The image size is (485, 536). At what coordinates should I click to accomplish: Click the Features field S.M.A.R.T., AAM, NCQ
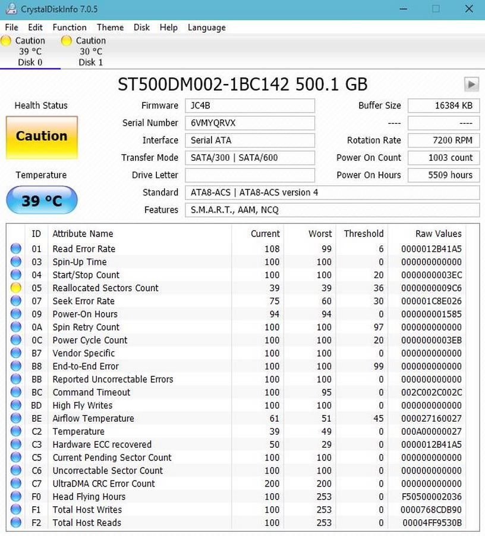tap(332, 210)
